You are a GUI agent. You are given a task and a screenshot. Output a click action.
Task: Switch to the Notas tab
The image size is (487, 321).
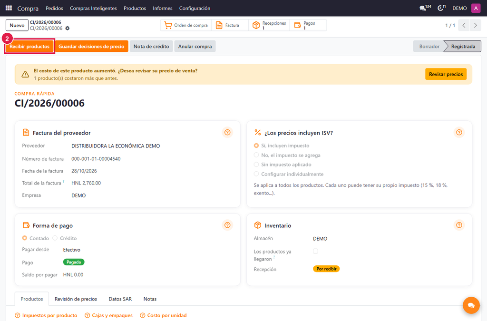[150, 299]
